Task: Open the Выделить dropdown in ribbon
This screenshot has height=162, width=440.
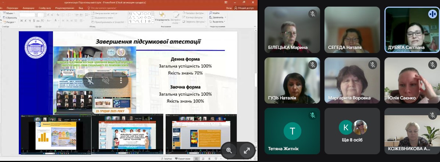Action: tap(218, 22)
